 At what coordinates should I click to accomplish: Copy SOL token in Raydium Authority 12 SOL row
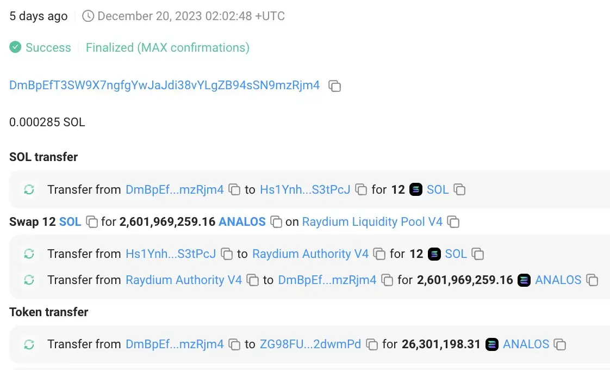[x=478, y=254]
